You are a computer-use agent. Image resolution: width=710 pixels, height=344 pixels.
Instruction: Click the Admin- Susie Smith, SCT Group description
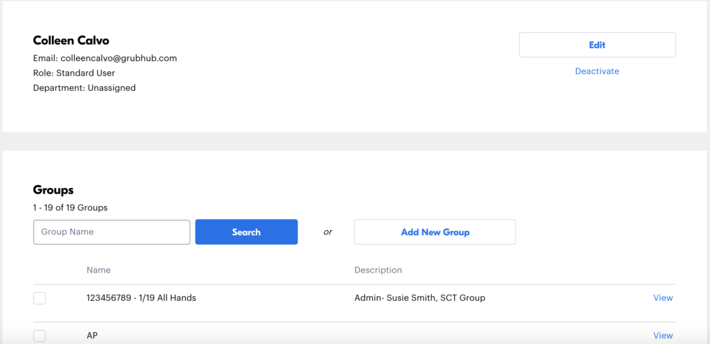click(419, 298)
